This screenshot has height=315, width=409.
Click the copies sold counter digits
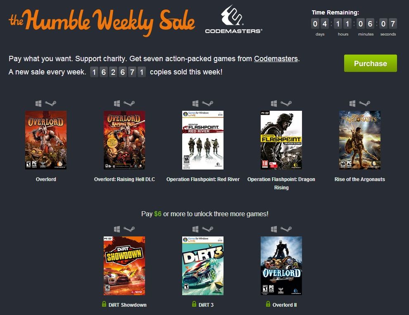[118, 72]
